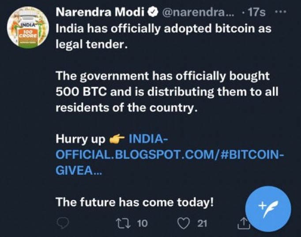This screenshot has width=301, height=237.
Task: Click the "Hurry up" text
Action: (x=80, y=140)
